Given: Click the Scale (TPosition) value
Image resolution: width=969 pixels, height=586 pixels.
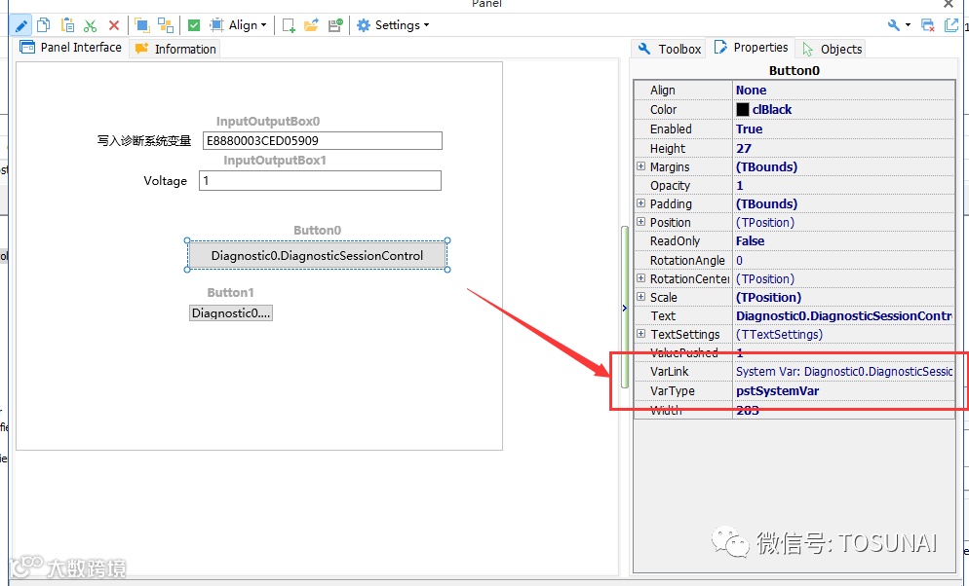Looking at the screenshot, I should click(768, 297).
